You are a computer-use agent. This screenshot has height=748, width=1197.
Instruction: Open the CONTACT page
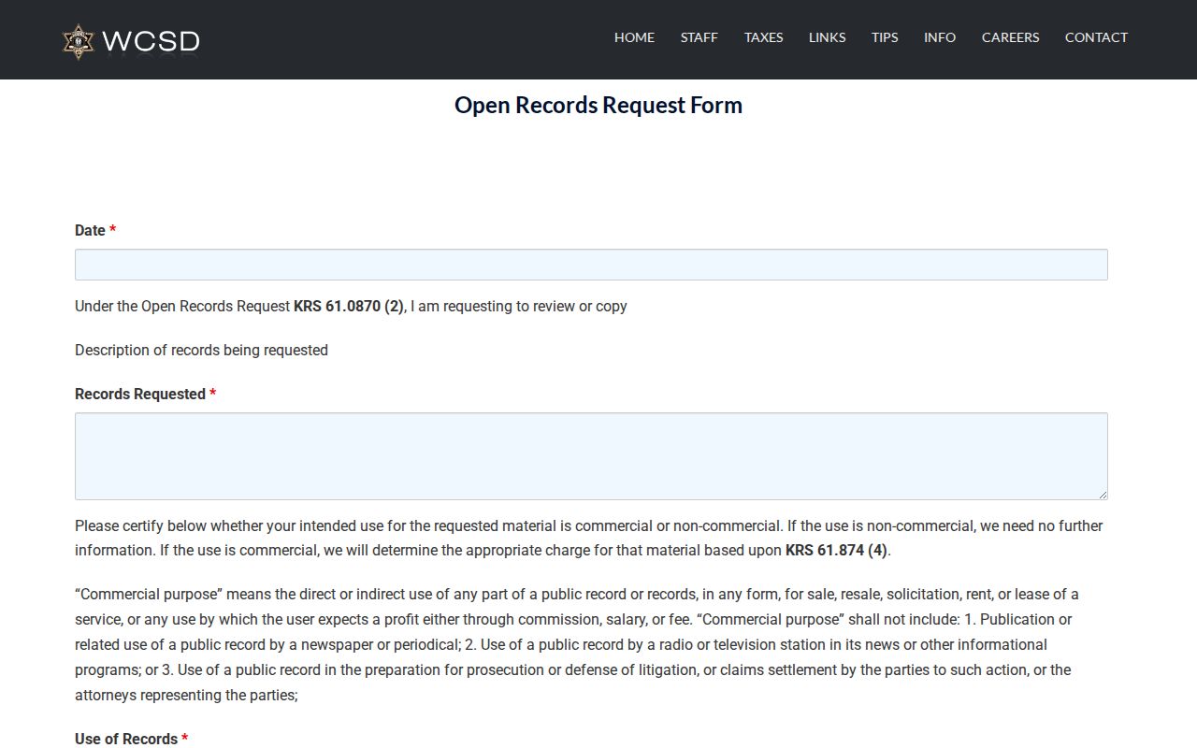tap(1096, 37)
